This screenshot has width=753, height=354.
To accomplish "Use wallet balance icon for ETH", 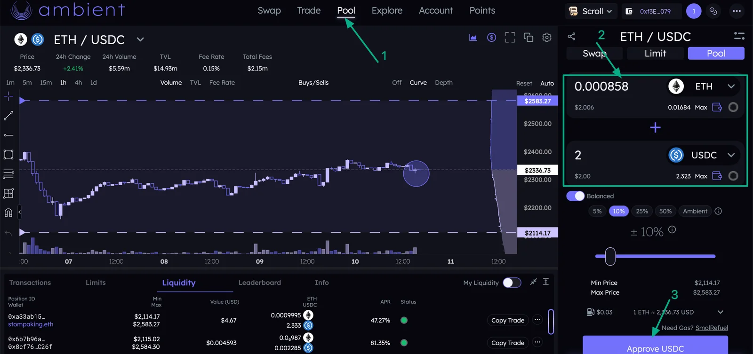I will tap(717, 107).
